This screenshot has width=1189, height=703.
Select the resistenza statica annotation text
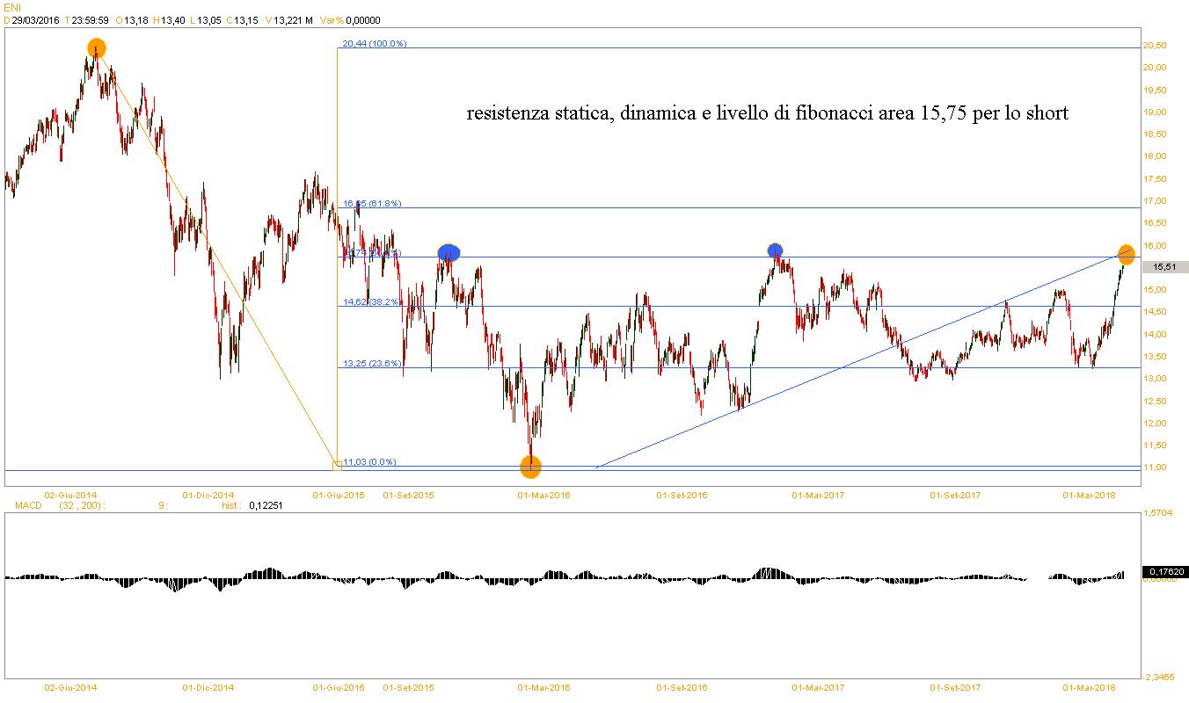pyautogui.click(x=767, y=113)
